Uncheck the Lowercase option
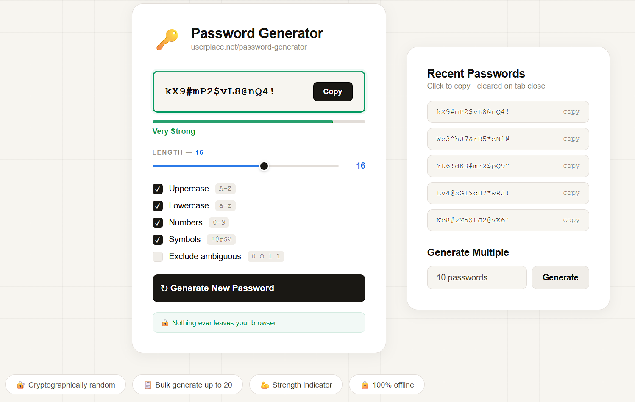The image size is (635, 402). 157,206
